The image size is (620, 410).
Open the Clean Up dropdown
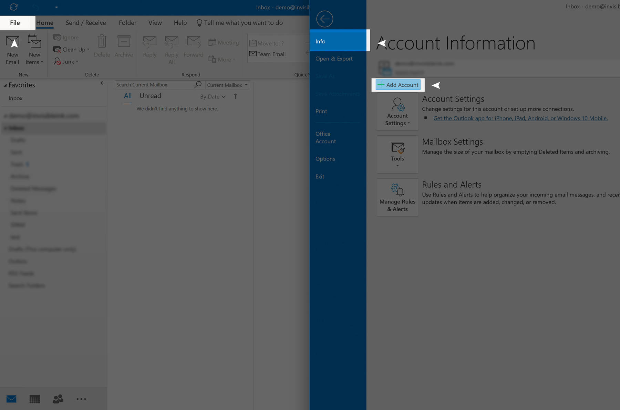pos(71,50)
